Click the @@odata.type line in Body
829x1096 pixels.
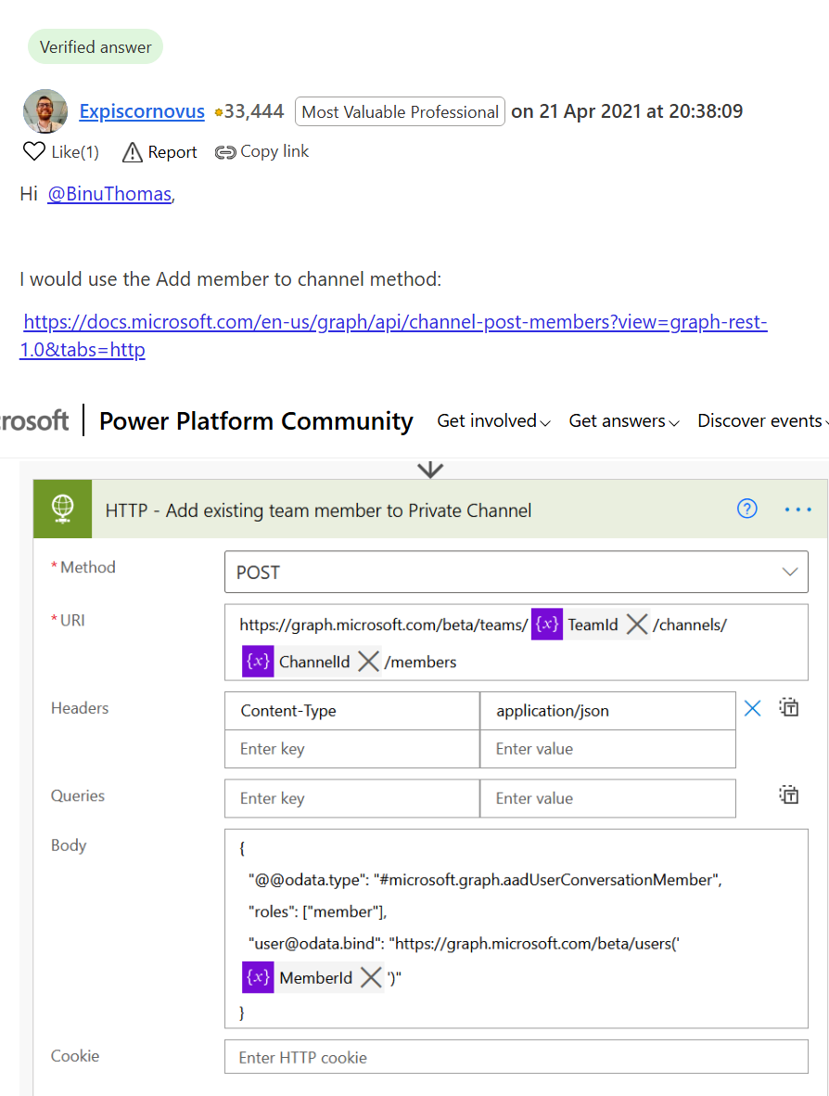coord(485,880)
